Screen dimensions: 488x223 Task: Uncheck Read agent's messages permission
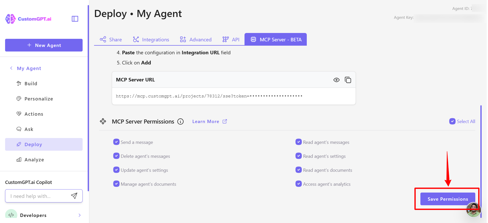click(299, 142)
